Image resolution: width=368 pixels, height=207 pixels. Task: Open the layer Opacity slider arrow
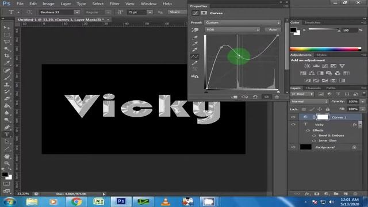point(363,101)
